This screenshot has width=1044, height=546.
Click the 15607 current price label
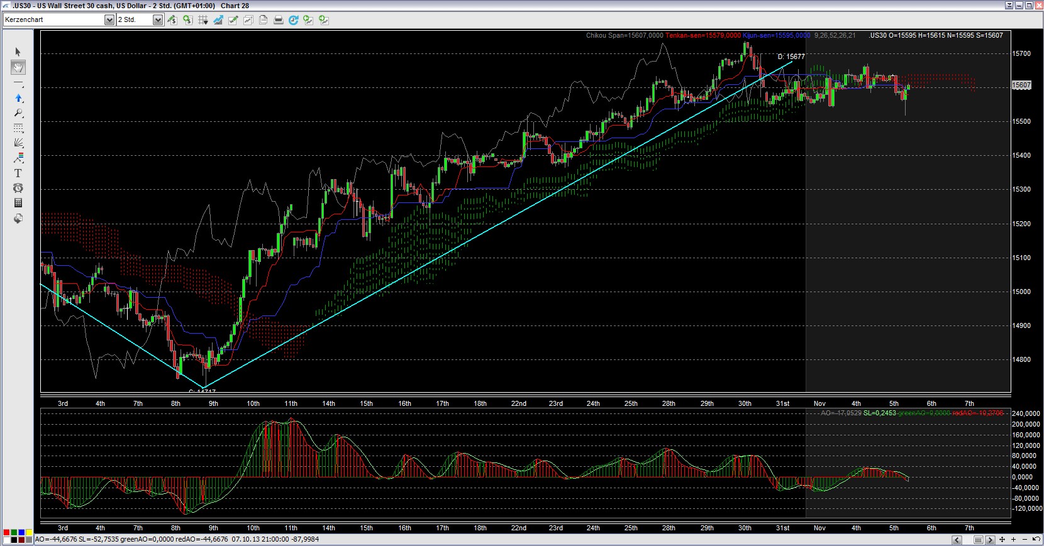pos(1021,85)
